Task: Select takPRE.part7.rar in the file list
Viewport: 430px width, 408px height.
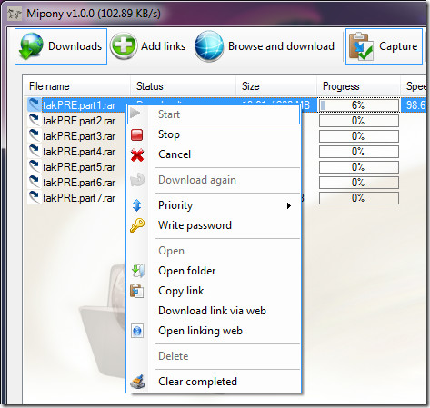Action: [x=79, y=198]
